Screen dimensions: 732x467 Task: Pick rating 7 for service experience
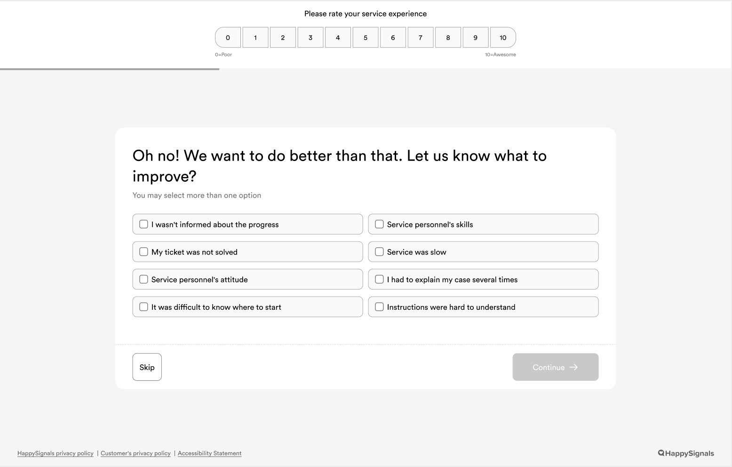tap(421, 38)
